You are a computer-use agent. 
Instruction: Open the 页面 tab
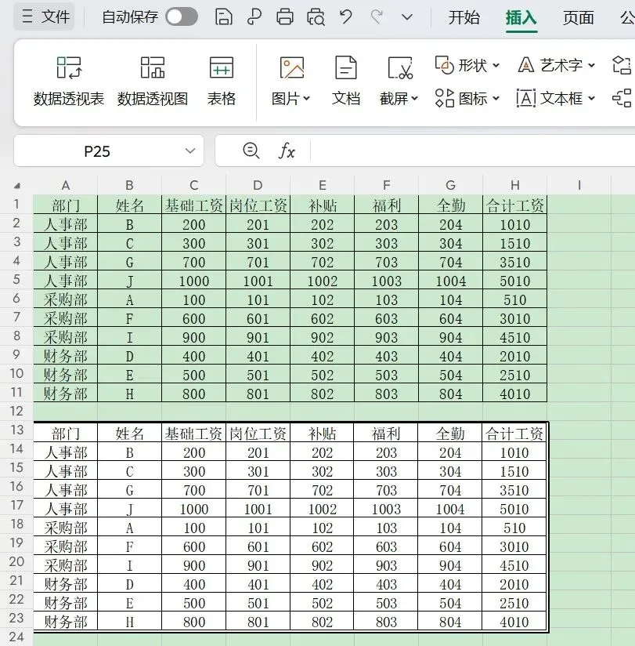pos(578,17)
